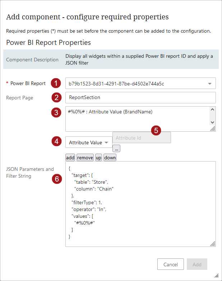The width and height of the screenshot is (222, 281).
Task: Click the red number 2 marker
Action: pos(56,98)
